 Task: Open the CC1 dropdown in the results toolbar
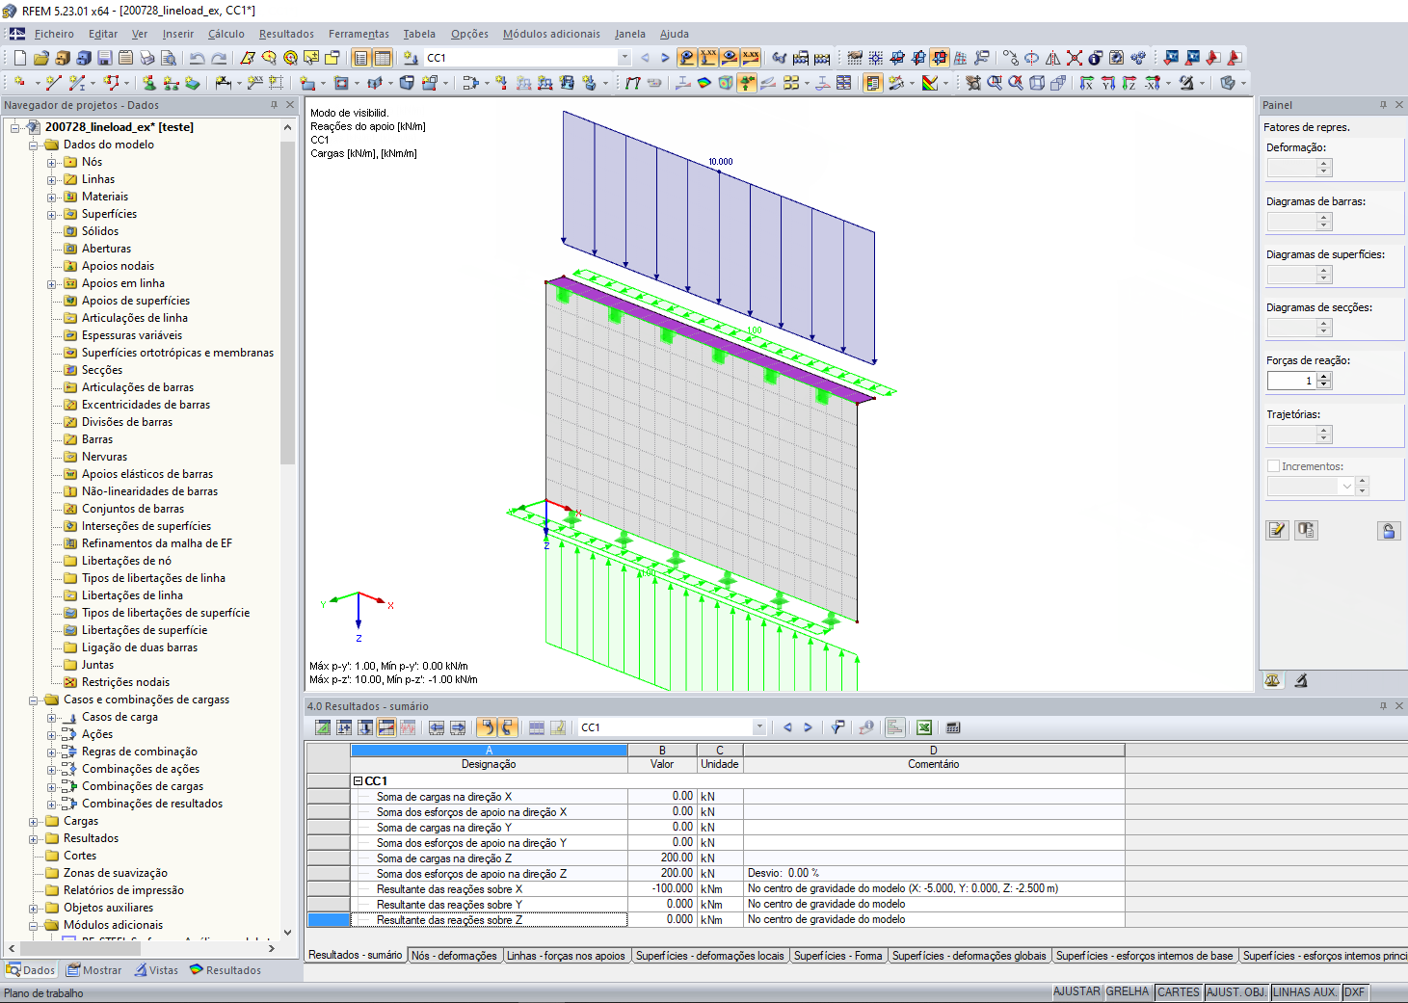[x=759, y=727]
